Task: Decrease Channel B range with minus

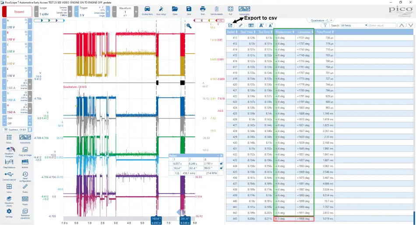Action: point(4,36)
